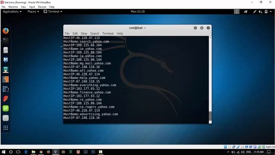Click the screen recorder icon in Kali top bar
The image size is (275, 155).
(246, 12)
